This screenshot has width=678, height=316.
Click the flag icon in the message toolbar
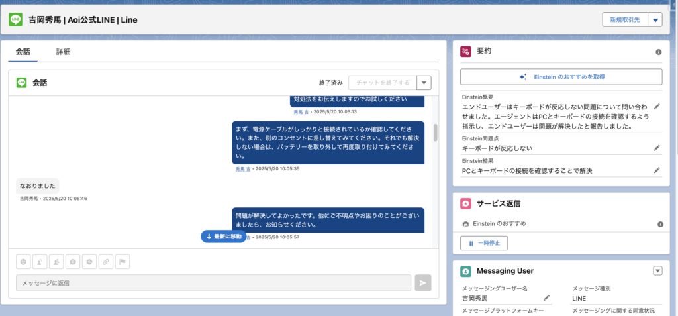point(122,262)
